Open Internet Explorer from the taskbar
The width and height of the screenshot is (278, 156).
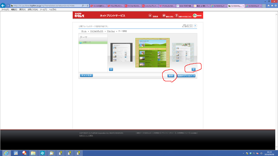click(6, 153)
